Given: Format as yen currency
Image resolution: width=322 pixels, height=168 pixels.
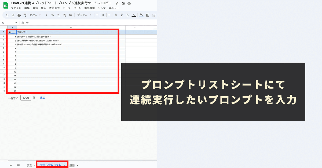Looking at the screenshot, I should point(47,15).
